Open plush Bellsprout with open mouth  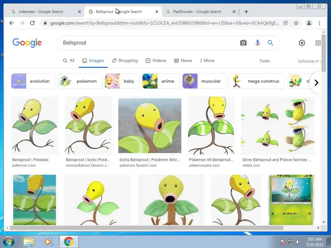tap(171, 200)
